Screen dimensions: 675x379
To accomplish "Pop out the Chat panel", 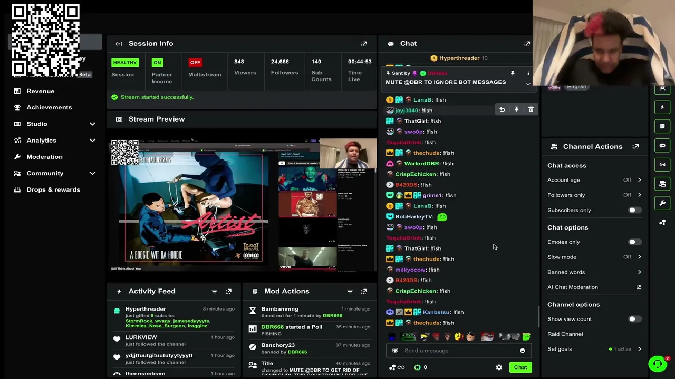I will [x=527, y=44].
